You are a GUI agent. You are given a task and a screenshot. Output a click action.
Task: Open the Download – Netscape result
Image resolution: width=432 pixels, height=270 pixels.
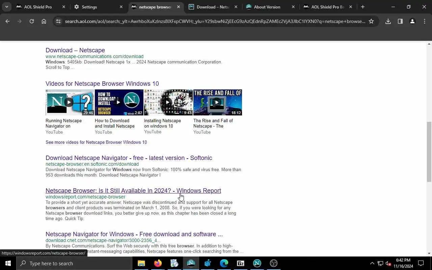click(x=75, y=50)
